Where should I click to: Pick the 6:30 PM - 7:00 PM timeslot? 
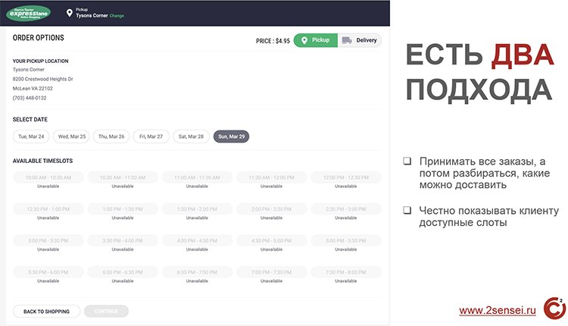[x=197, y=272]
